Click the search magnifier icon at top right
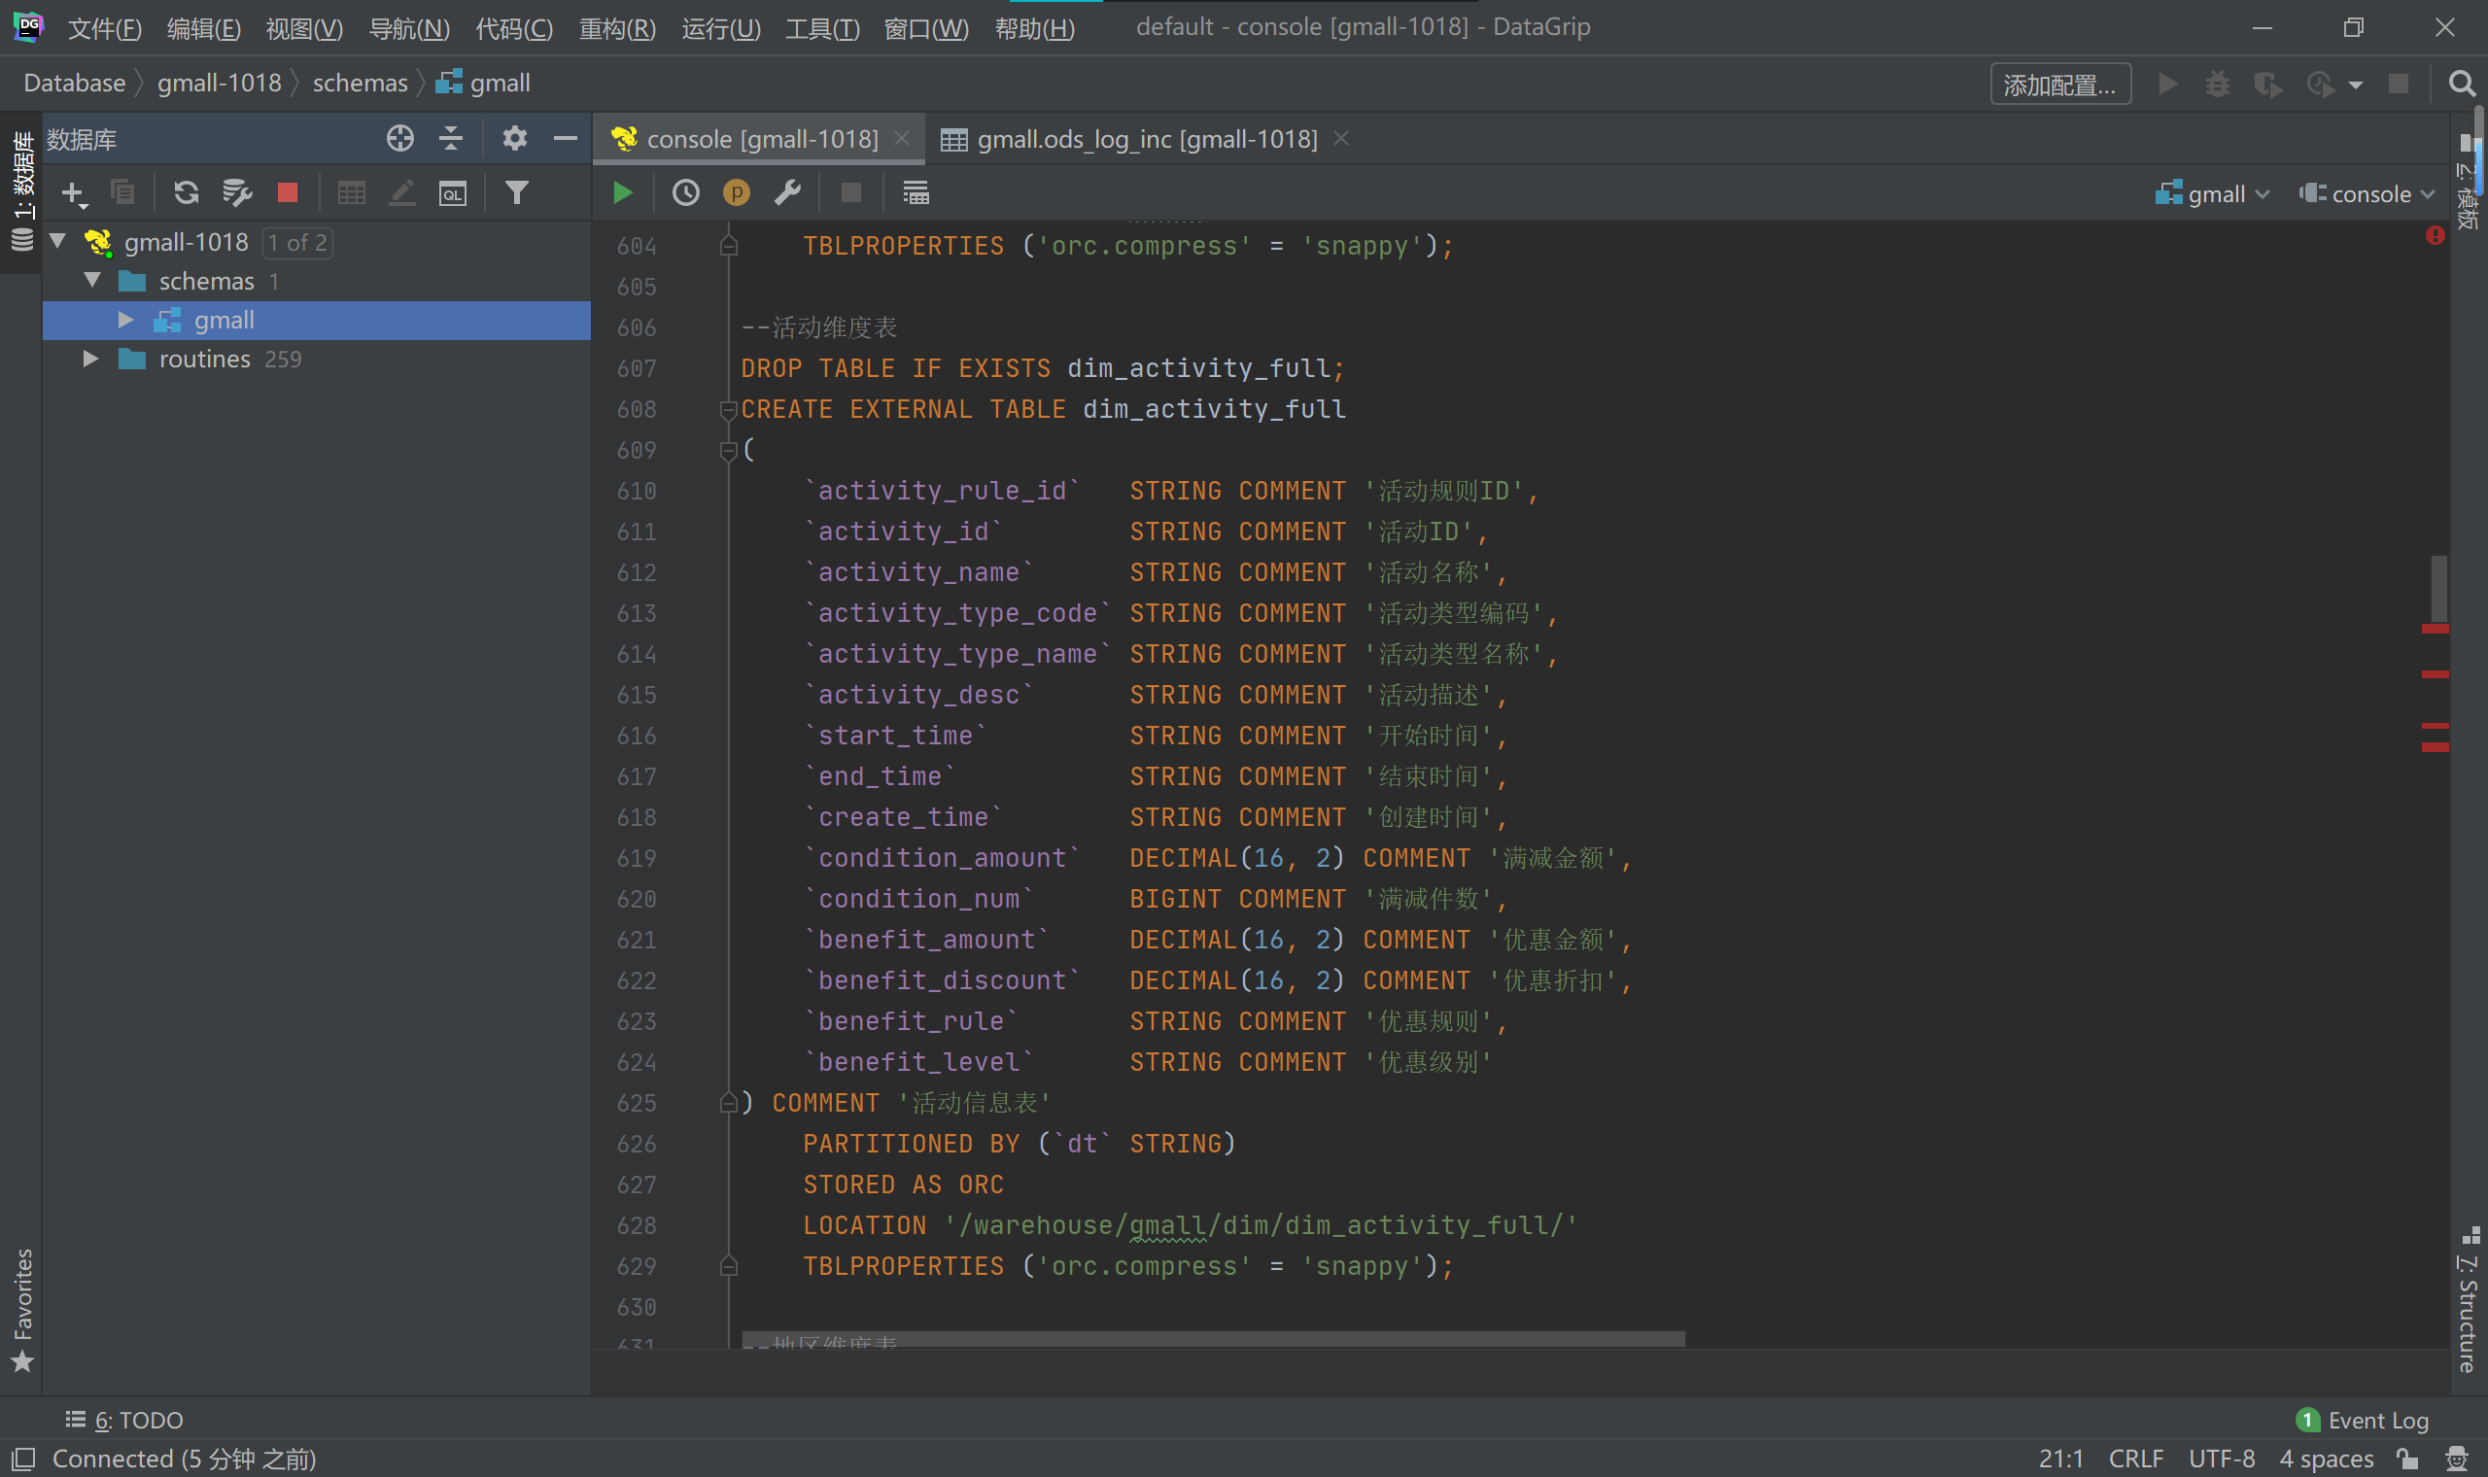Image resolution: width=2488 pixels, height=1477 pixels. [2461, 85]
